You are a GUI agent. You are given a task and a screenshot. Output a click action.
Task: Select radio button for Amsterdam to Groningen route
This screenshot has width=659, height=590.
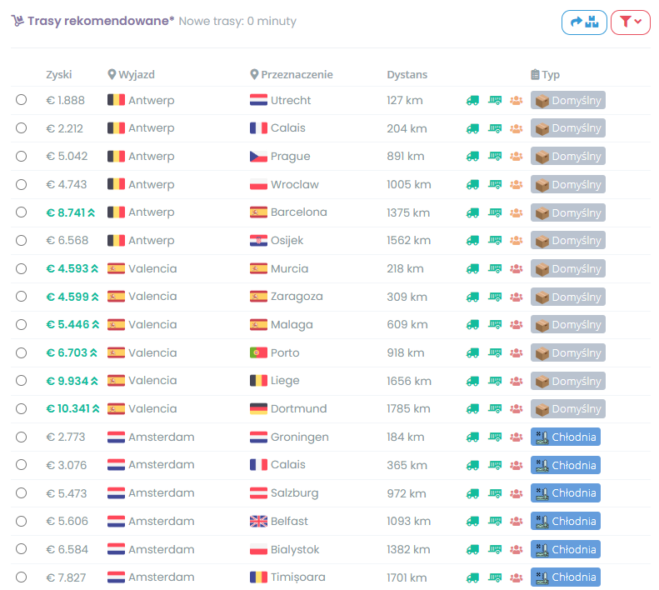[x=21, y=437]
